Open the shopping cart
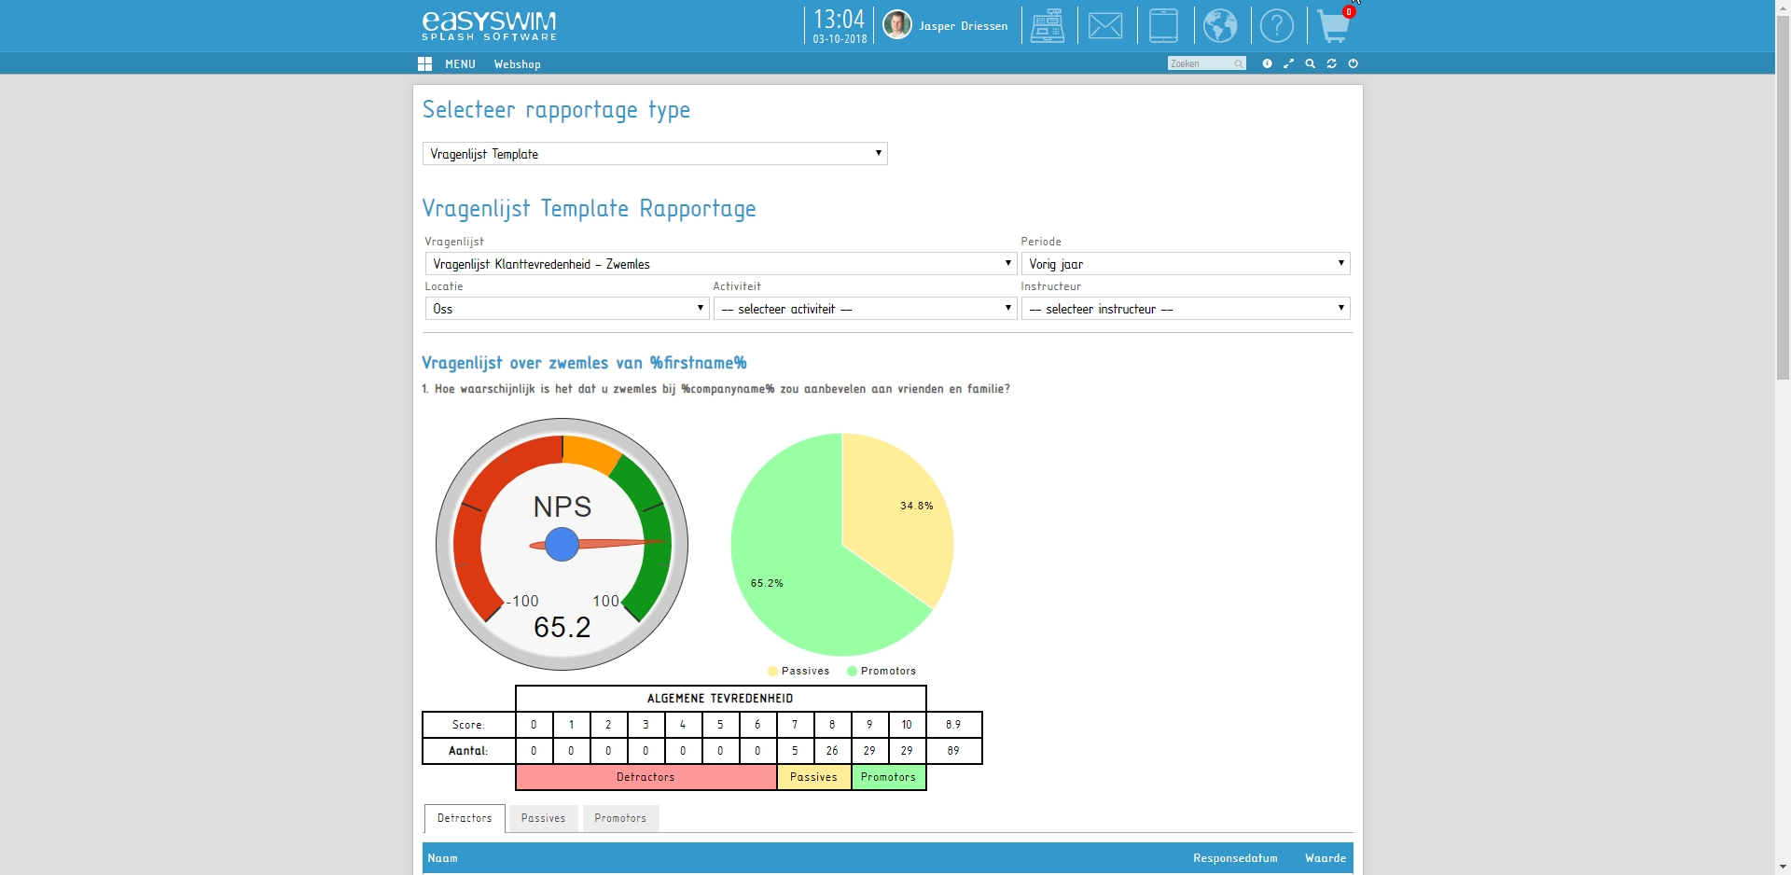Viewport: 1791px width, 875px height. tap(1334, 26)
